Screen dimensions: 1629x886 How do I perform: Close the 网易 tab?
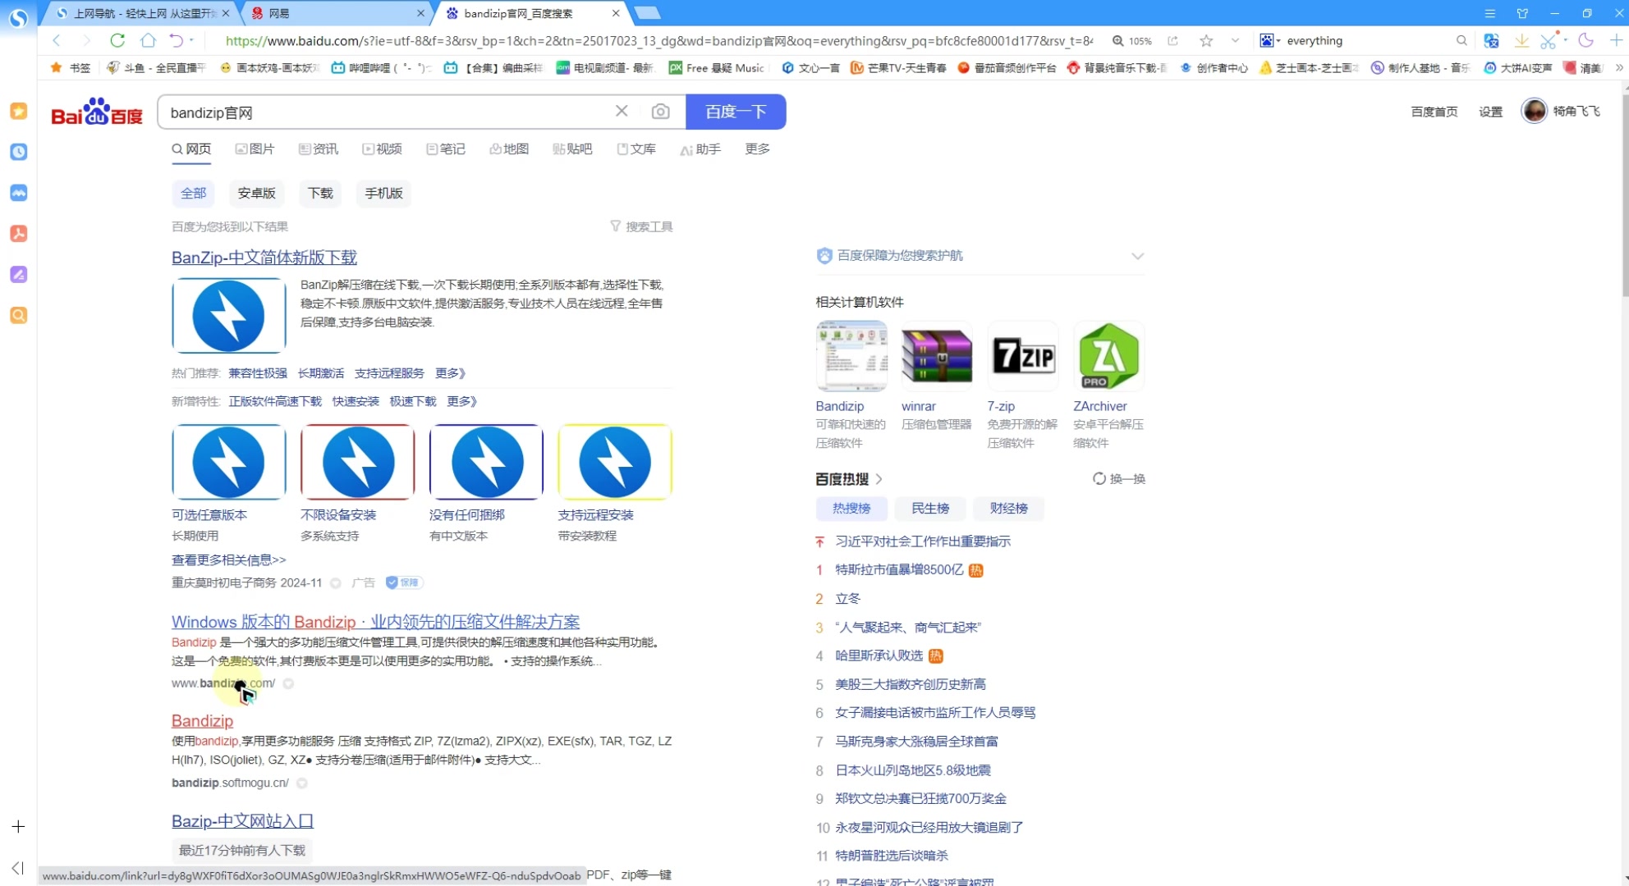[x=420, y=13]
